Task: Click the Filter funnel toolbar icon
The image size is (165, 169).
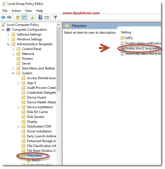Action: click(55, 17)
